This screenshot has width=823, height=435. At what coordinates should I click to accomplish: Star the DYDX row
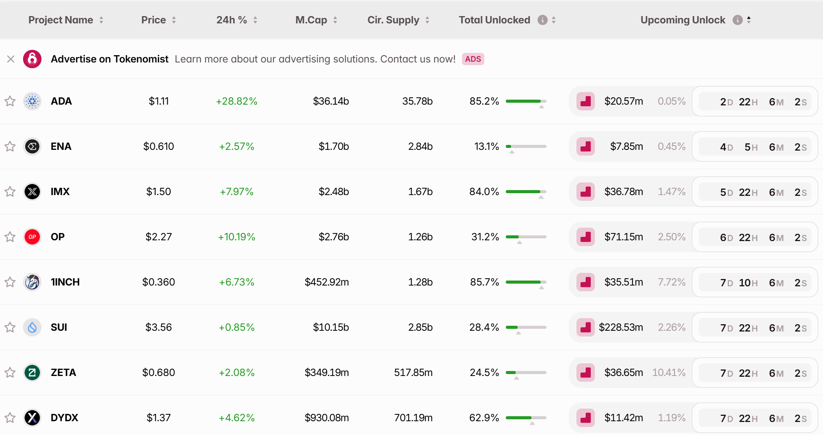point(10,418)
